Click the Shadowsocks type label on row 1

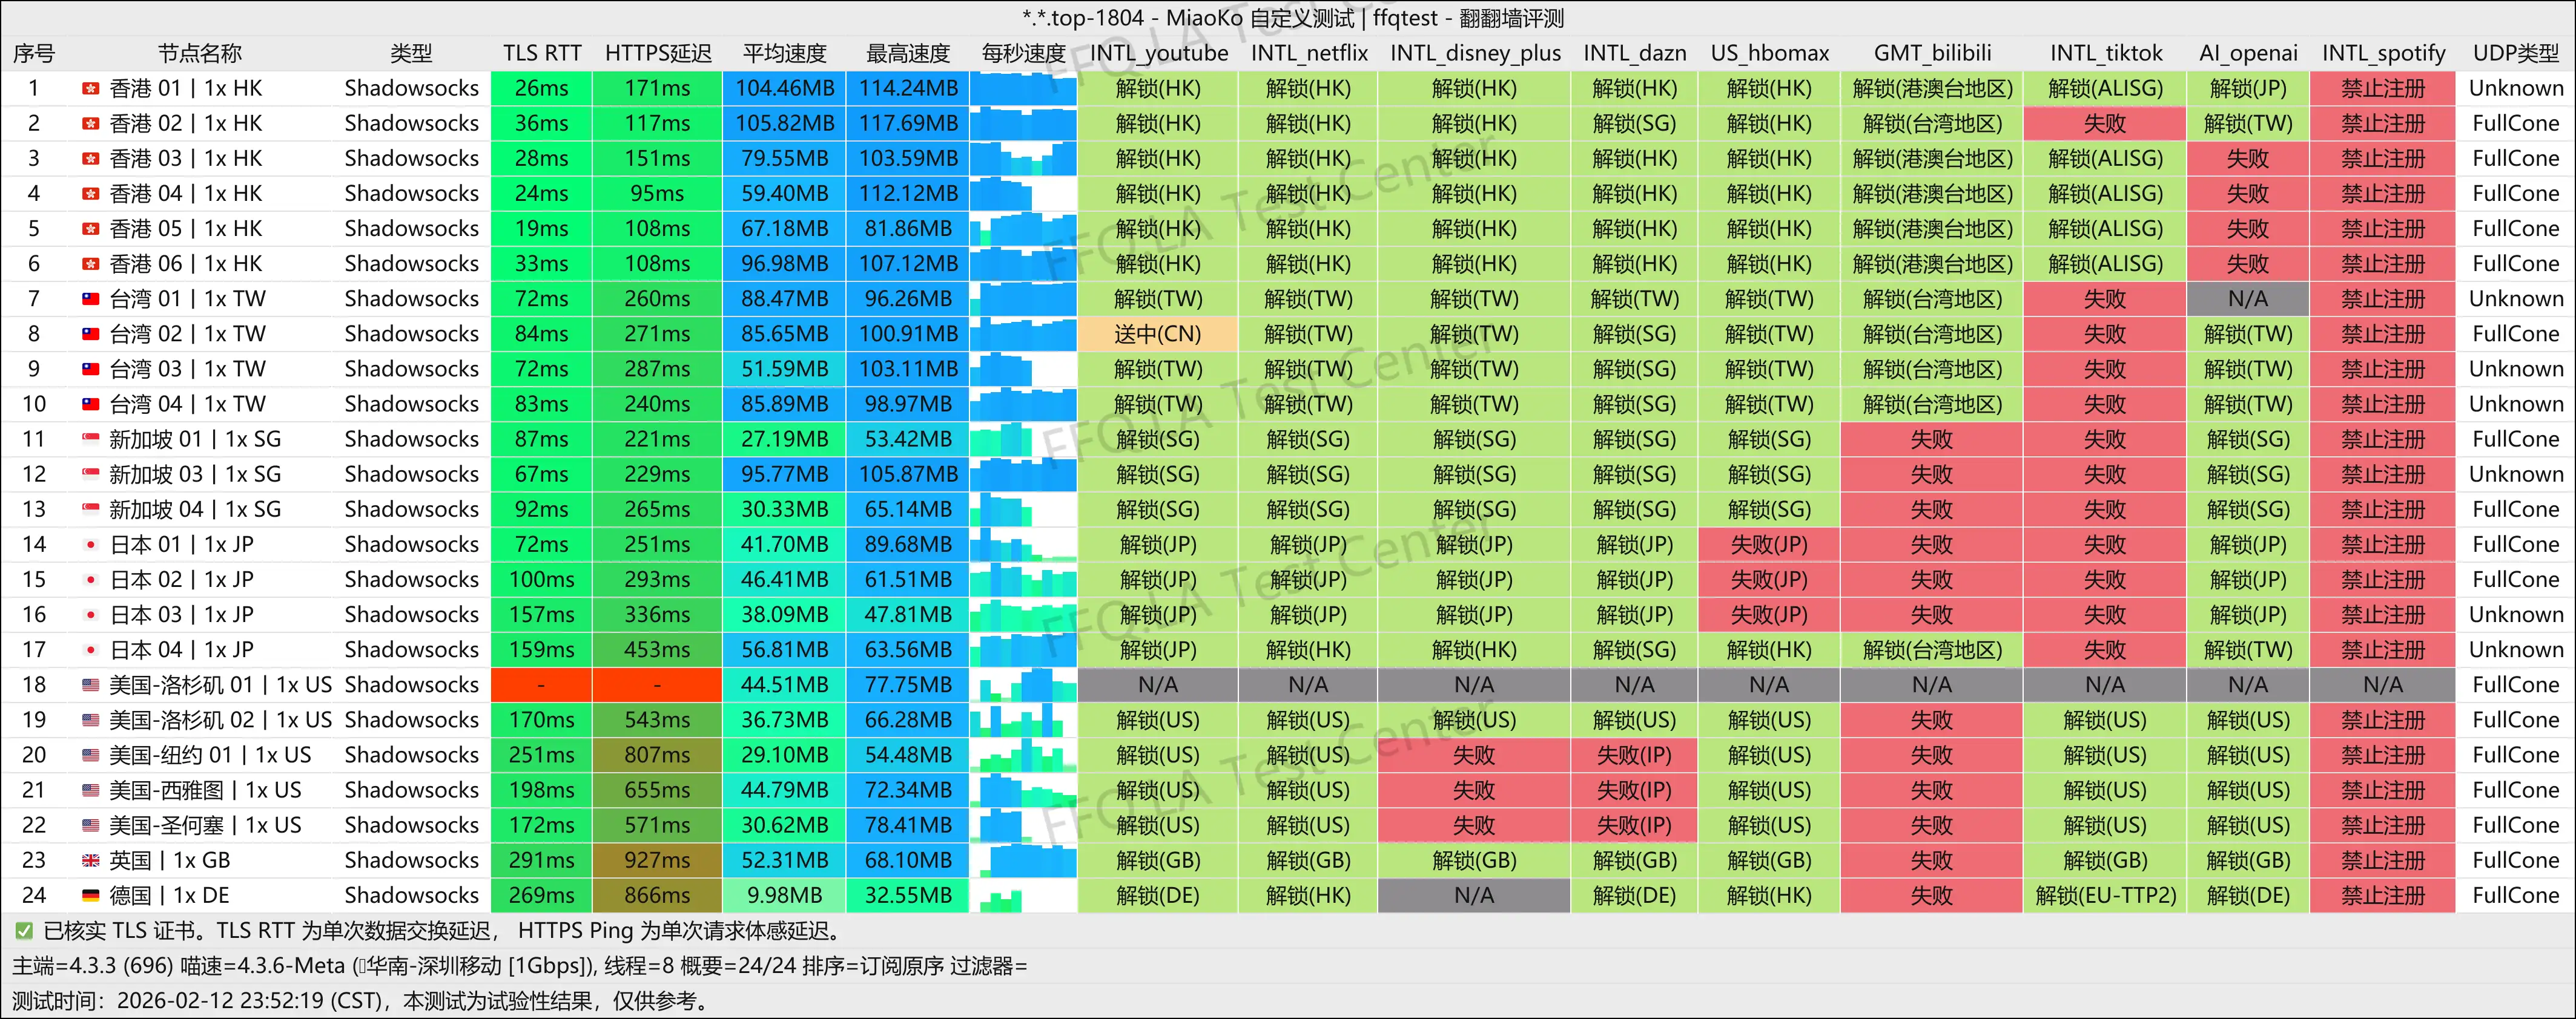point(411,88)
